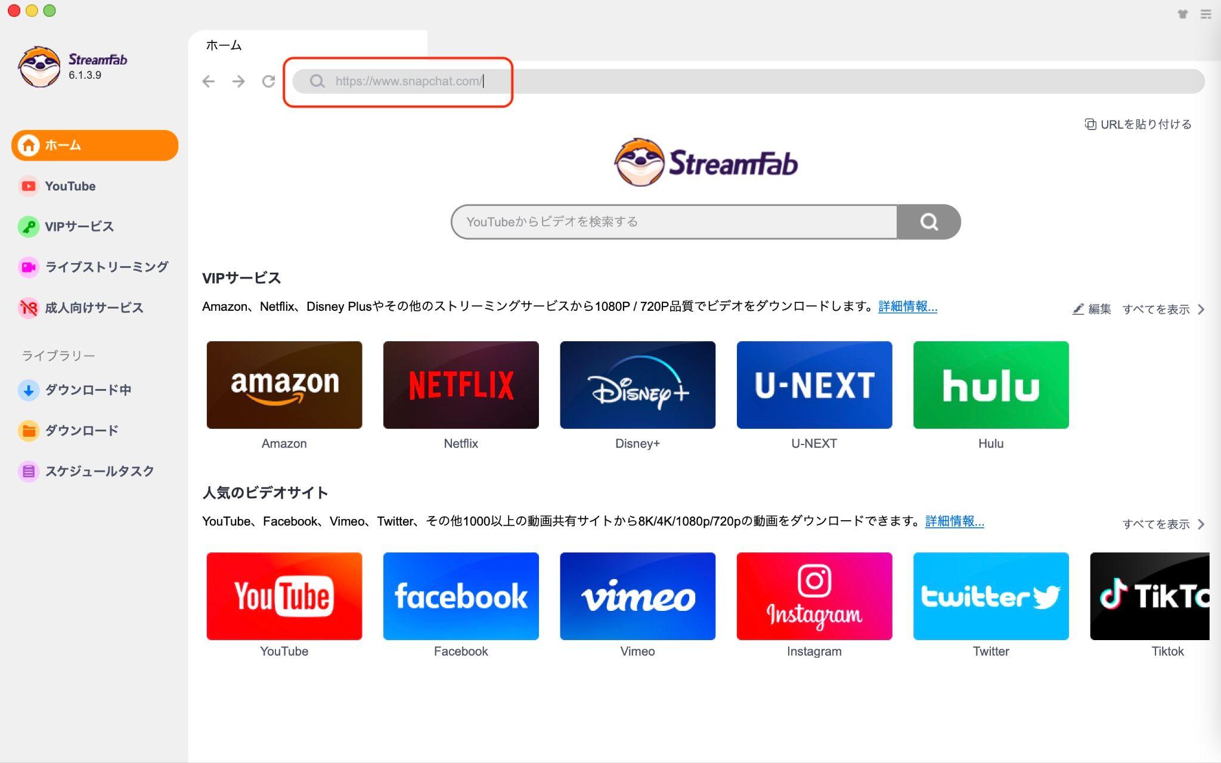Click 詳細情報 link under VIPサービス
This screenshot has width=1221, height=763.
907,307
